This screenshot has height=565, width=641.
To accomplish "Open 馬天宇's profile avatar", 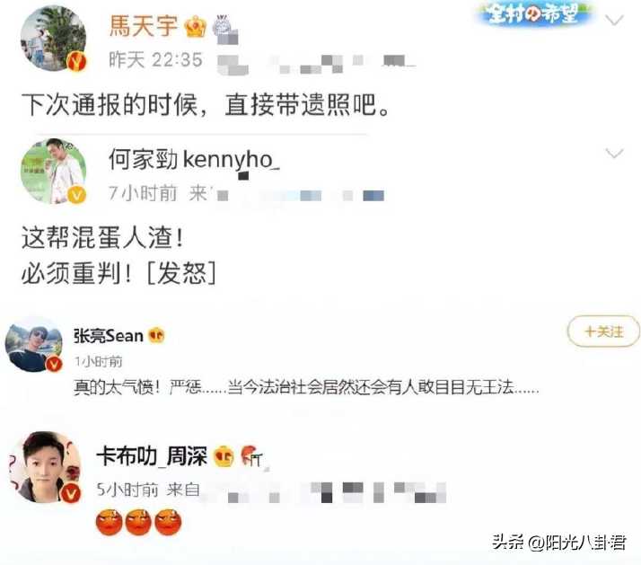I will coord(54,39).
